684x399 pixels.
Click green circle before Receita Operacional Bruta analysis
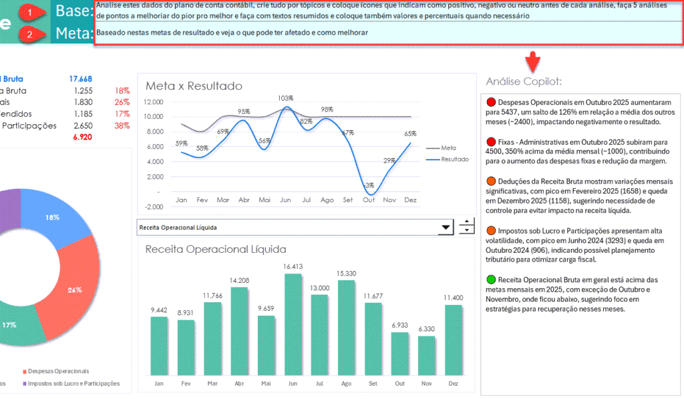pos(492,281)
